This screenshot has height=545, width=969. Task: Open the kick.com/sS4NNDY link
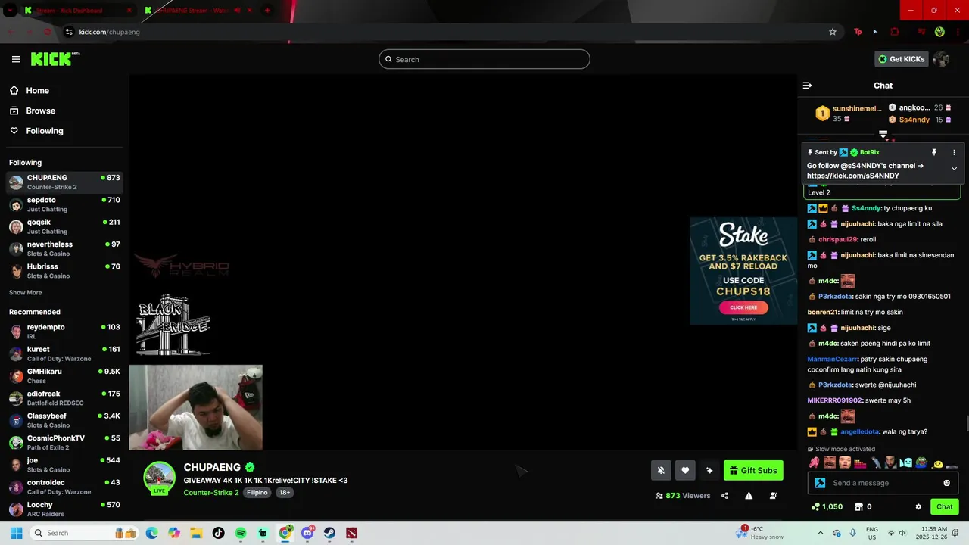[853, 176]
